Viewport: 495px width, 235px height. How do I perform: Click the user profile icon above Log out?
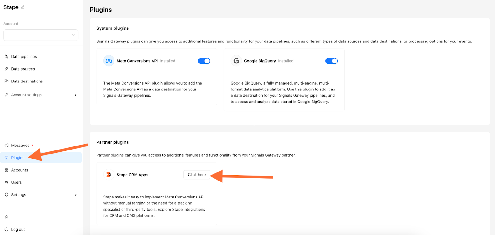[x=6, y=217]
